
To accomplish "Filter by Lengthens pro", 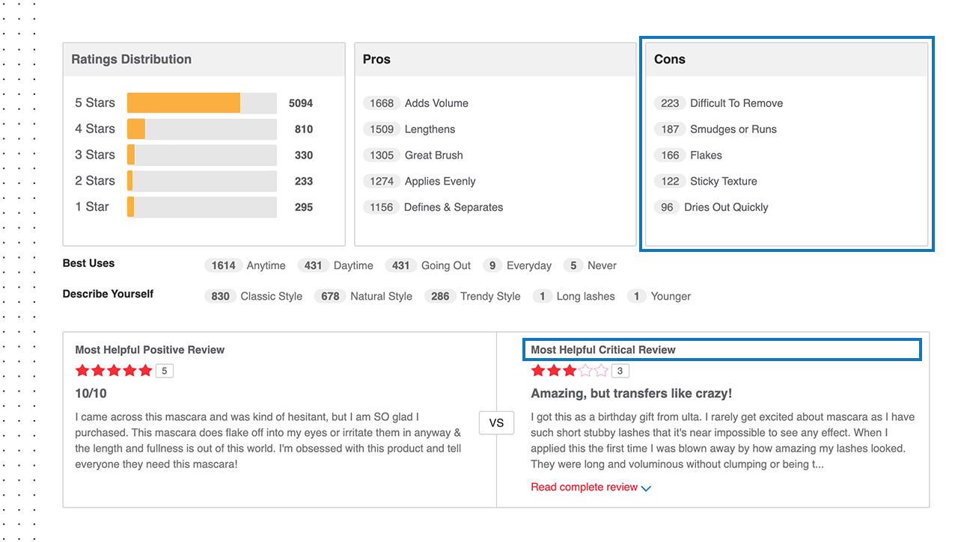I will click(x=409, y=129).
